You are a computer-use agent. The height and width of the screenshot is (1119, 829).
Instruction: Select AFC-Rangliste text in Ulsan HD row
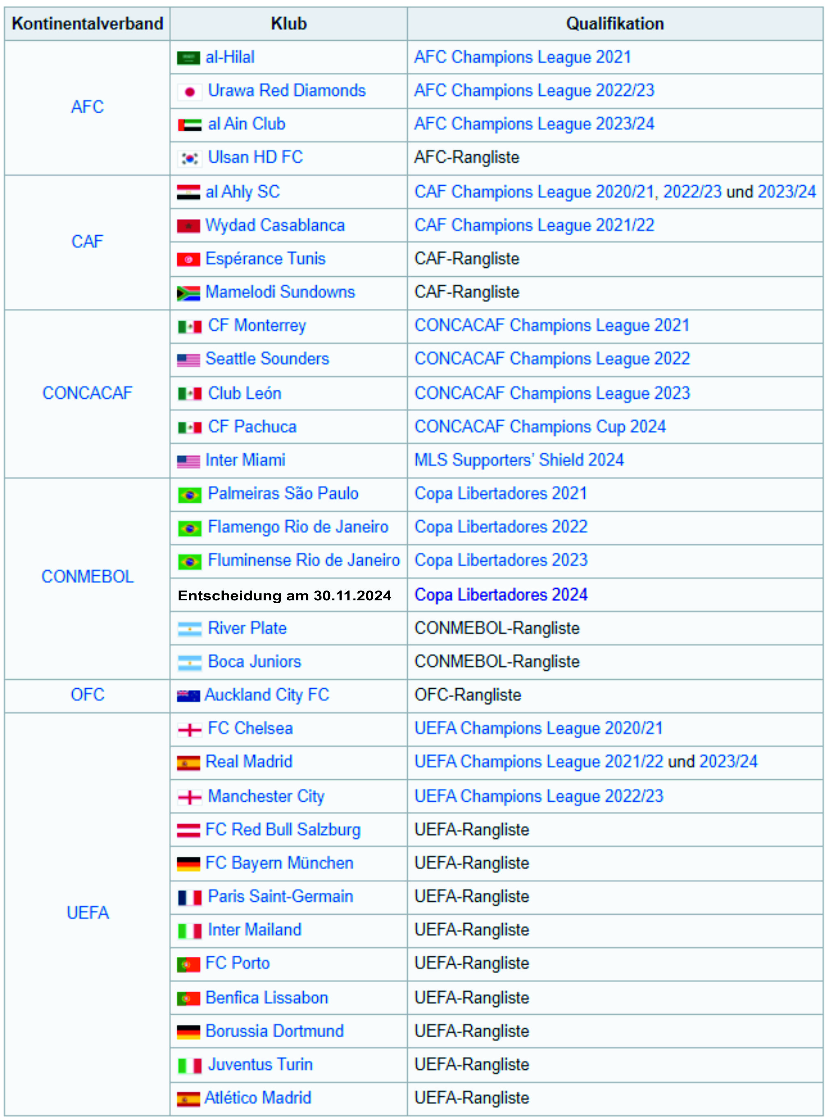[x=467, y=158]
